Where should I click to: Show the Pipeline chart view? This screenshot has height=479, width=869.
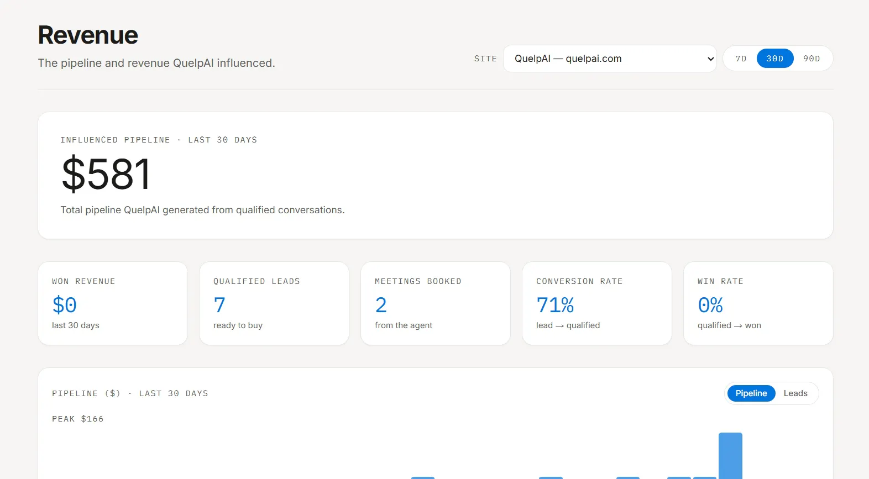pos(751,393)
